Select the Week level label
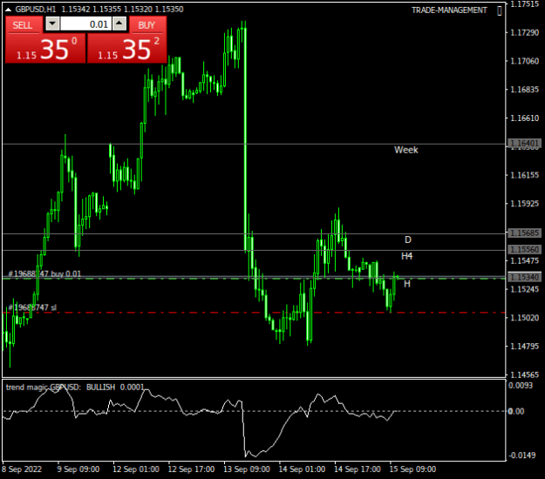Image resolution: width=545 pixels, height=479 pixels. coord(406,150)
